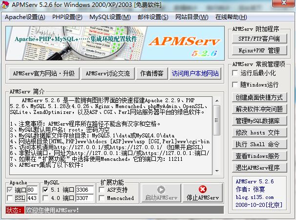Click scroll down arrow in 简介 text box
Screen dimensions: 296x220
click(217, 171)
